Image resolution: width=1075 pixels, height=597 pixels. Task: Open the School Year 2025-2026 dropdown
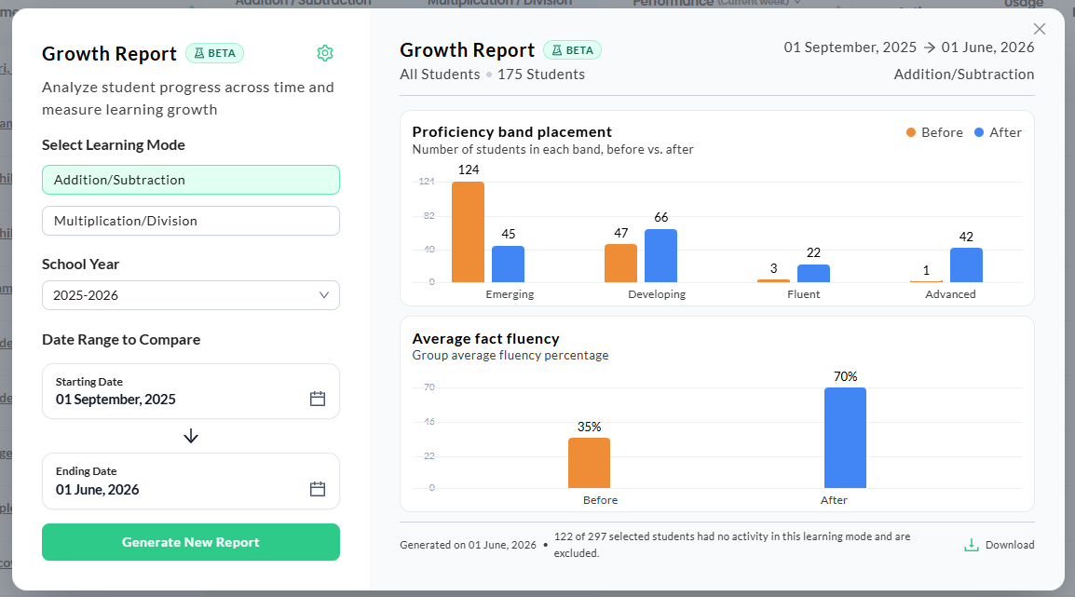click(191, 295)
